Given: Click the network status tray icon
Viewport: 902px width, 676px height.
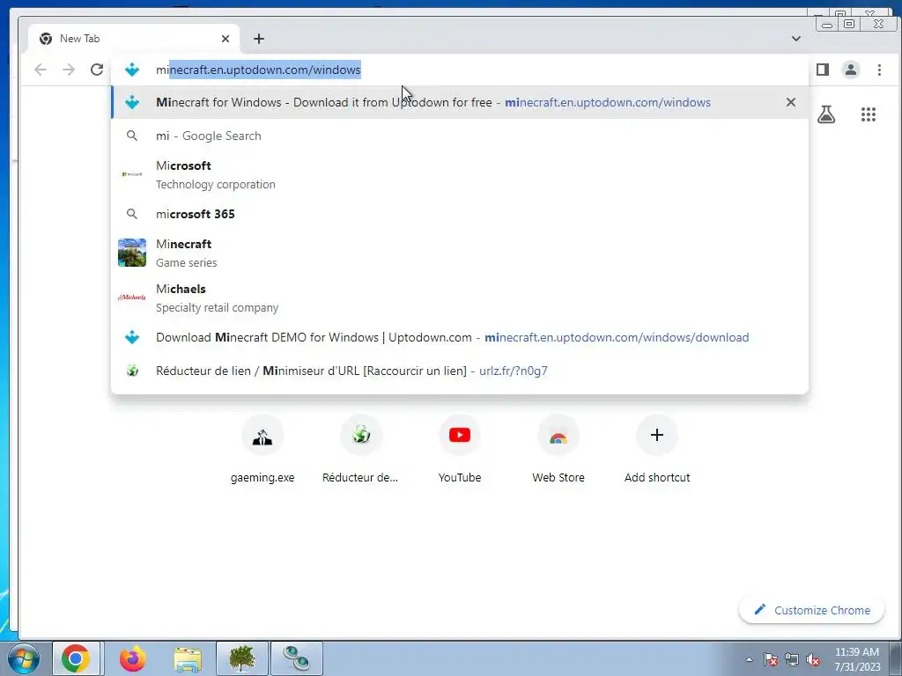Looking at the screenshot, I should [792, 659].
